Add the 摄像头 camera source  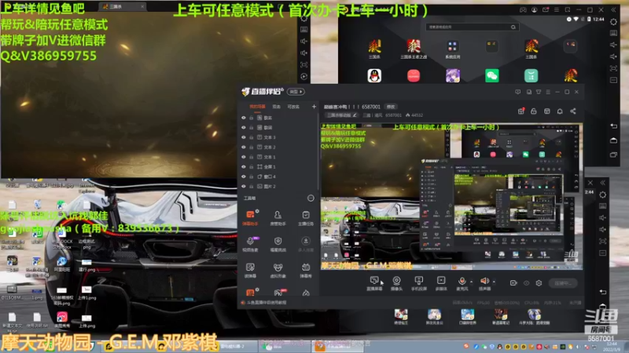point(396,283)
